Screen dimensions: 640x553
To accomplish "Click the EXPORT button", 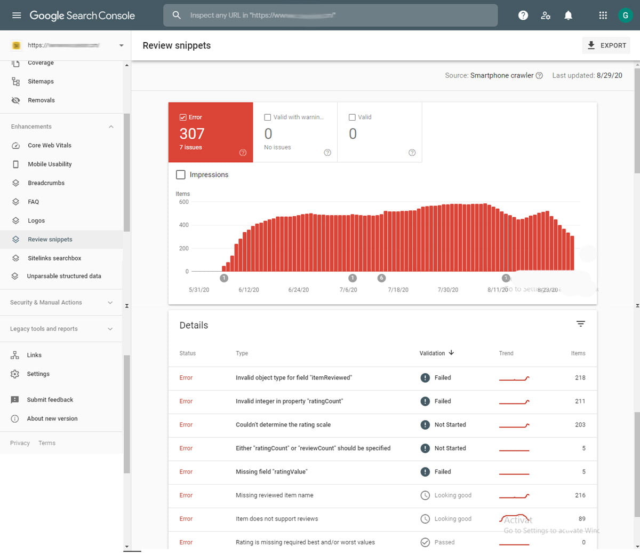I will pos(606,45).
